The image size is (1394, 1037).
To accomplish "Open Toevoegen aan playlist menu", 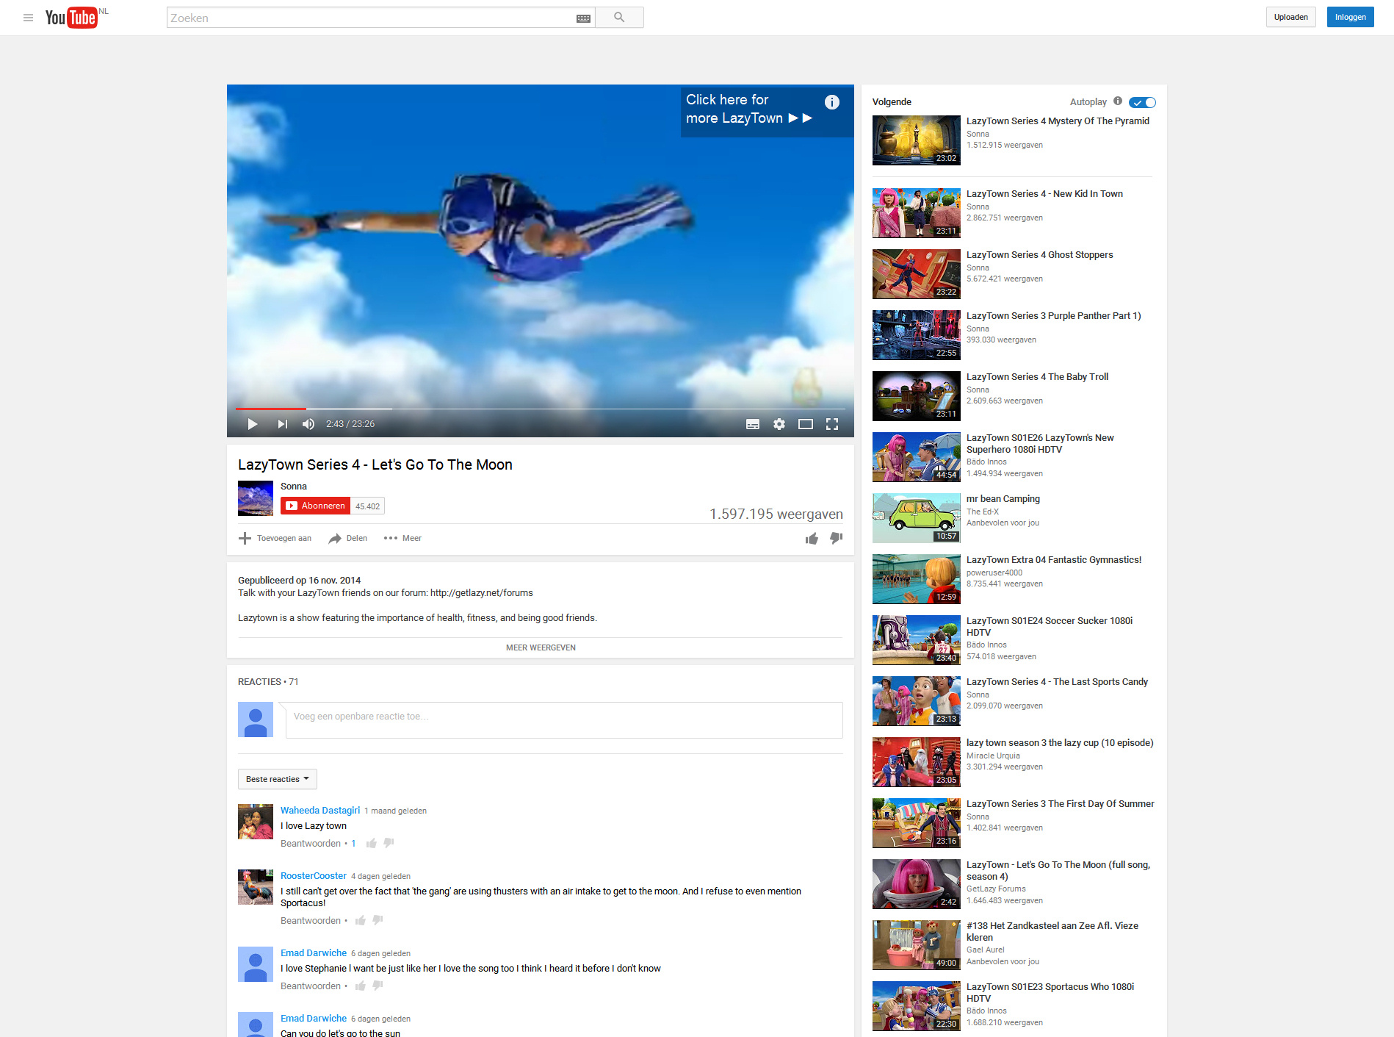I will coord(275,538).
